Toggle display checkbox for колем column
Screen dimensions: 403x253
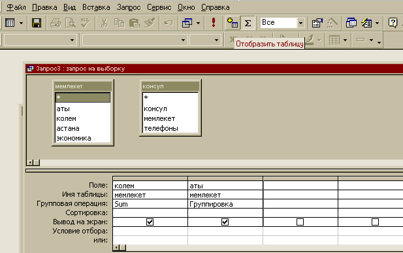150,222
